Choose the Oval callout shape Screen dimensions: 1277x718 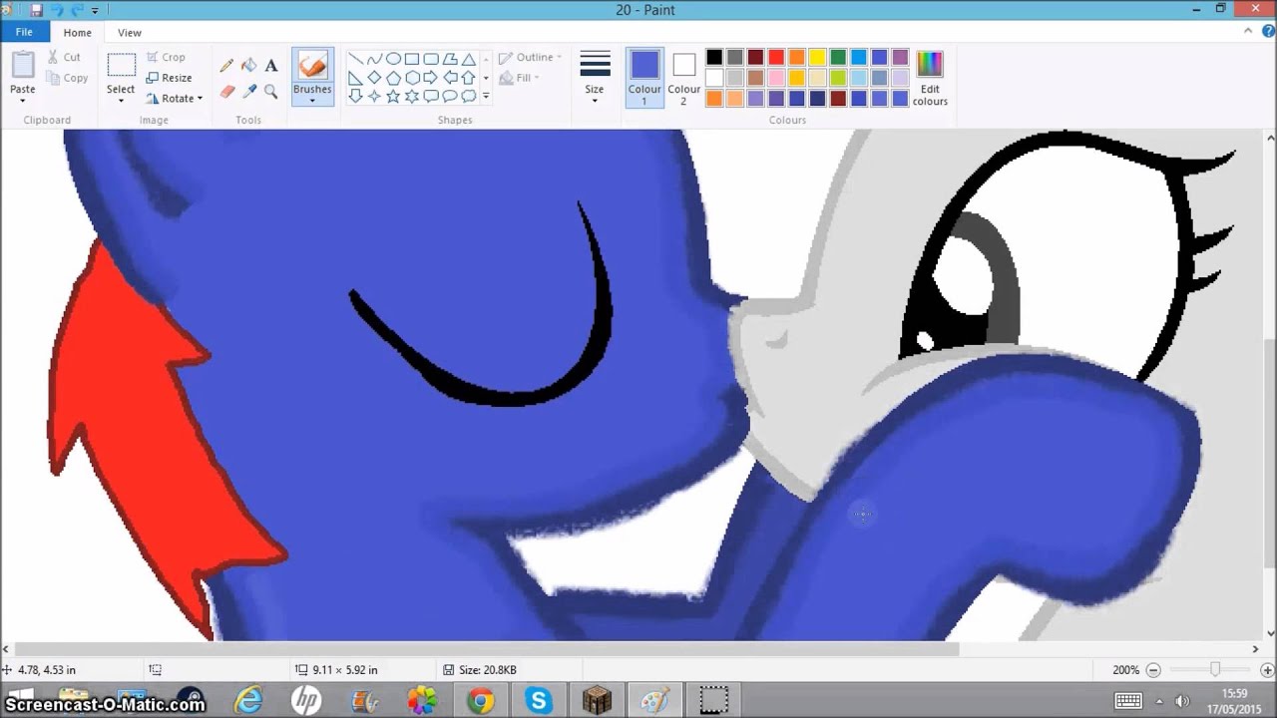450,97
